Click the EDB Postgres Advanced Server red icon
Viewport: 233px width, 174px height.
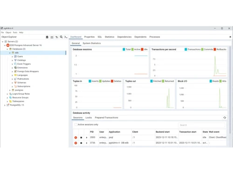8,45
